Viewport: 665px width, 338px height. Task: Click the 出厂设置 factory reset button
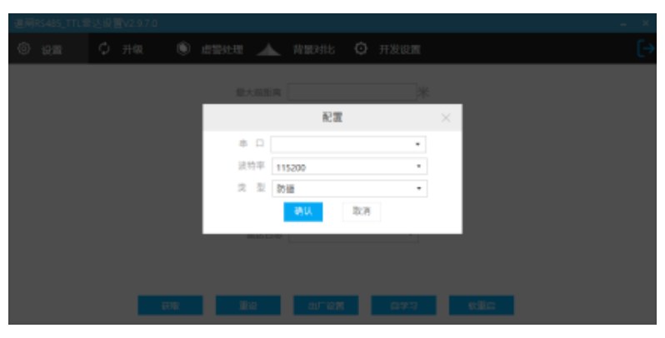point(326,306)
